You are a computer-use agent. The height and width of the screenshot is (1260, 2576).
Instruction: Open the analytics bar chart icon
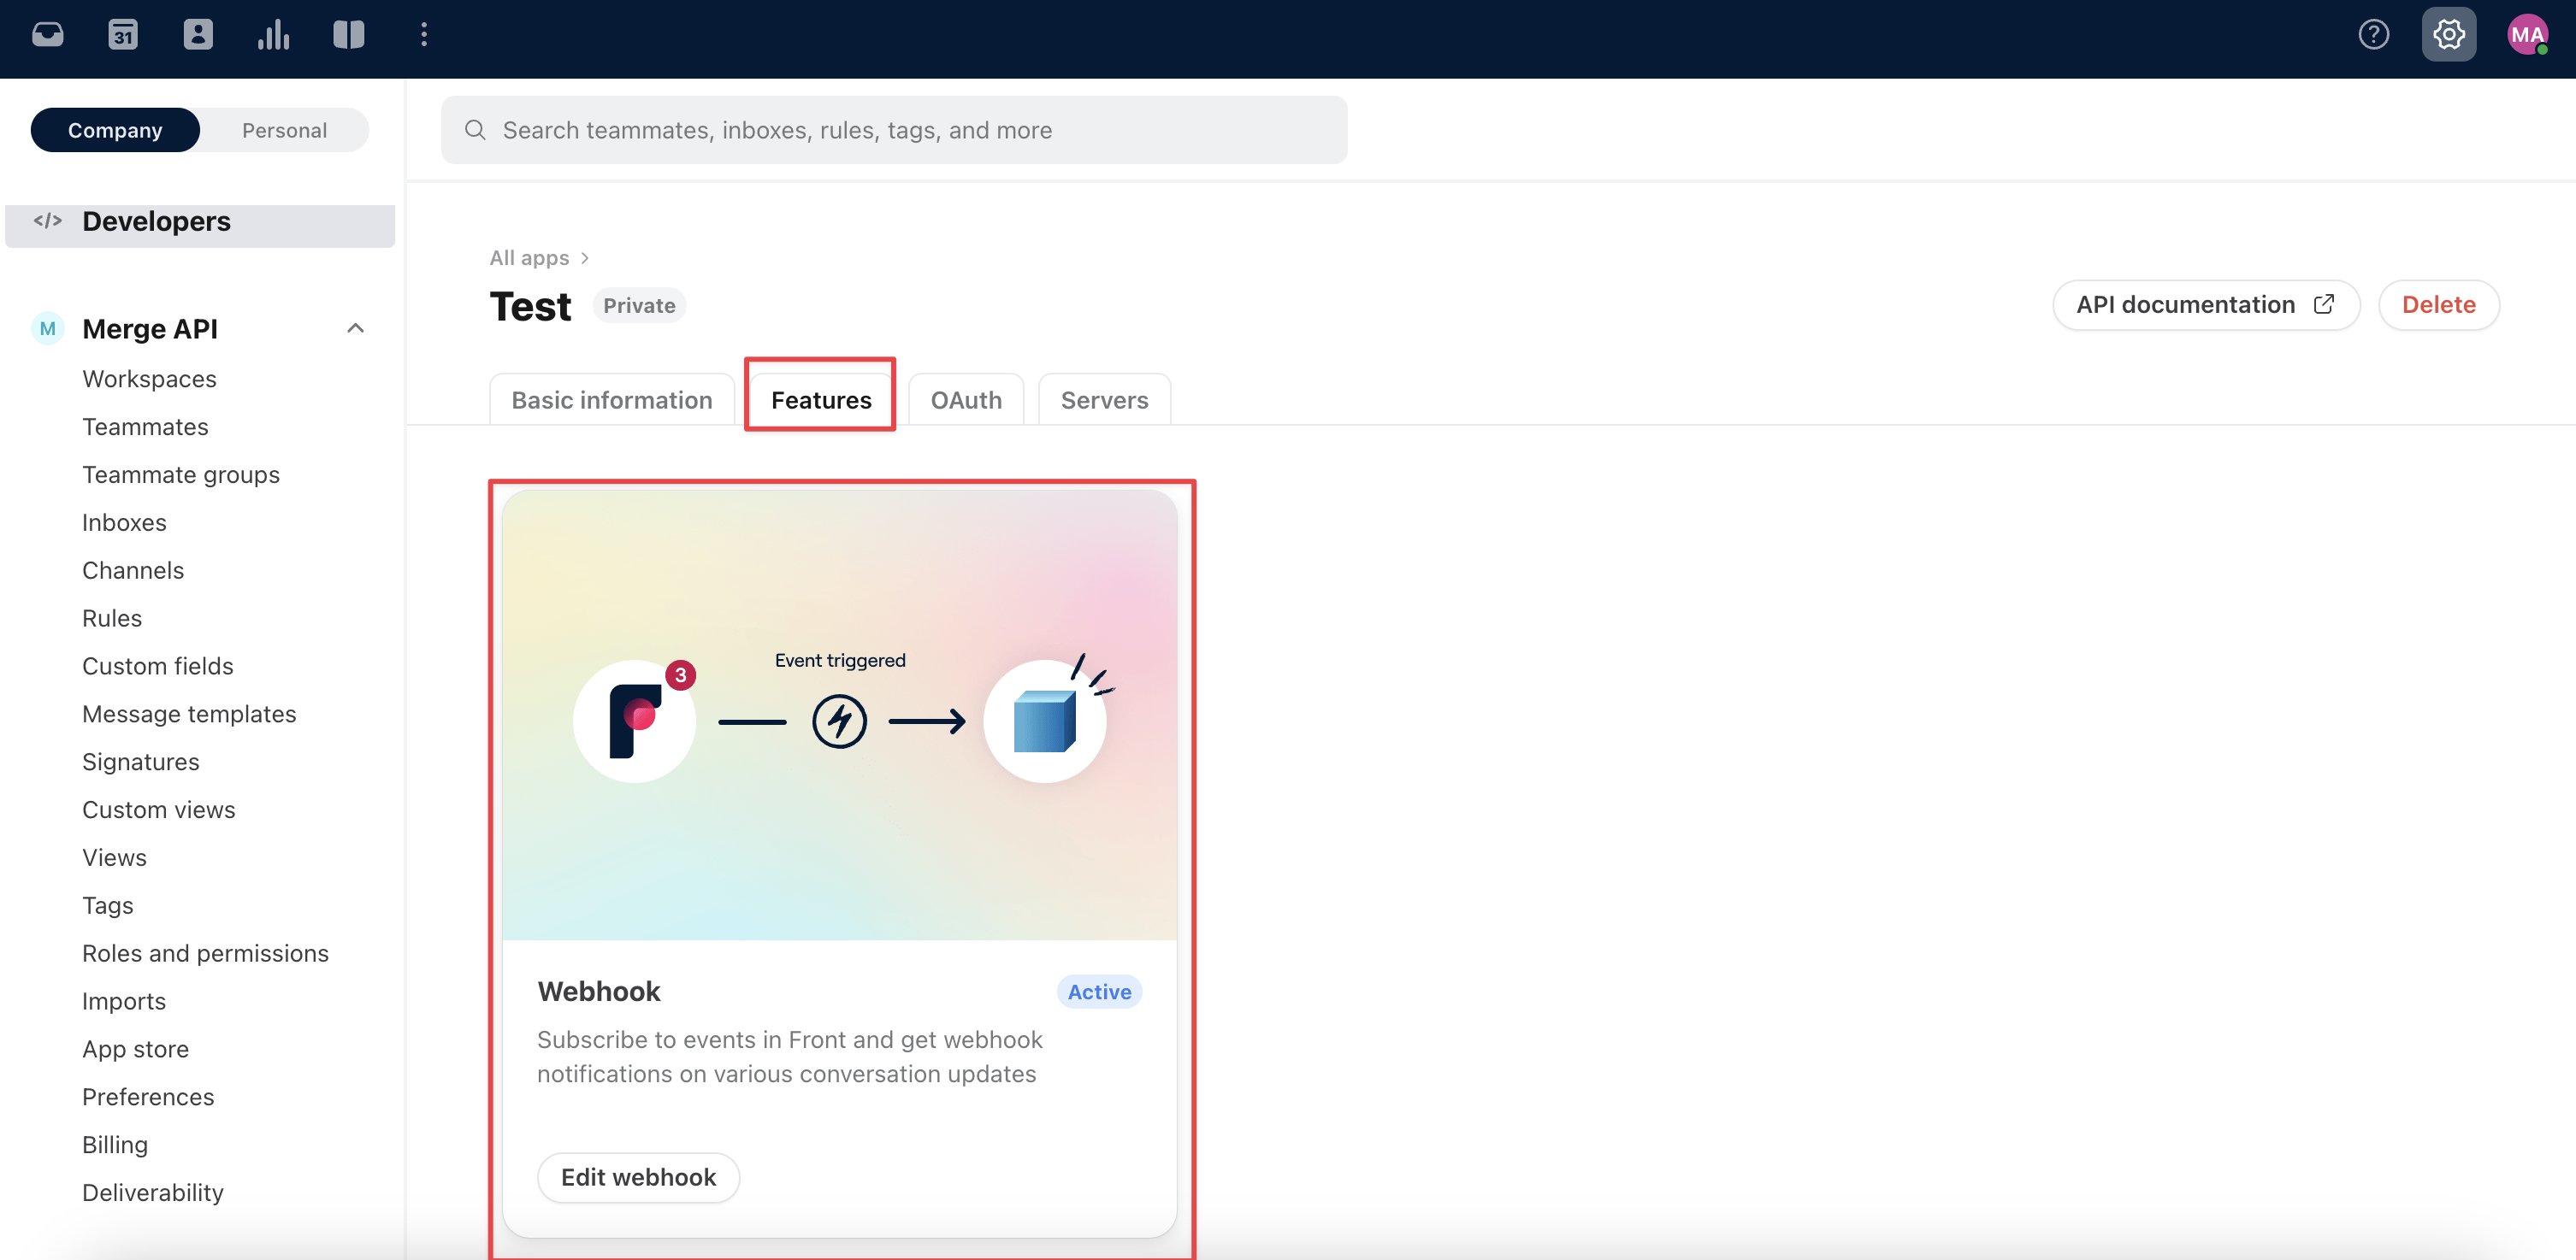pos(273,35)
